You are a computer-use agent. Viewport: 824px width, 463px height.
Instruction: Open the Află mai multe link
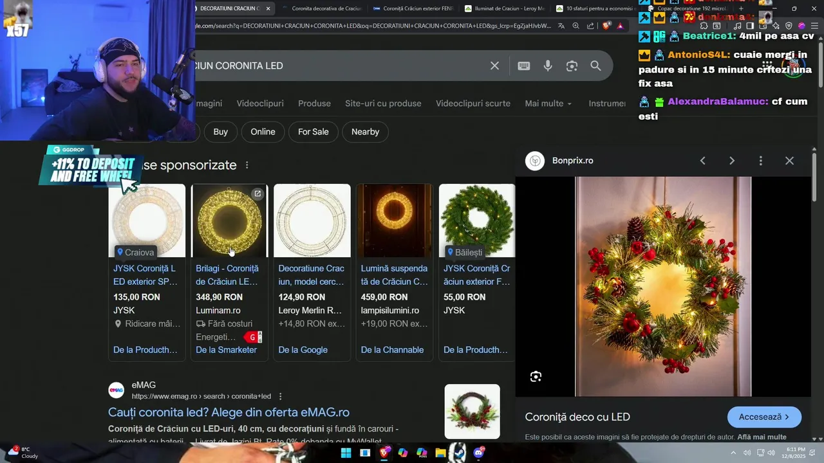tap(762, 437)
